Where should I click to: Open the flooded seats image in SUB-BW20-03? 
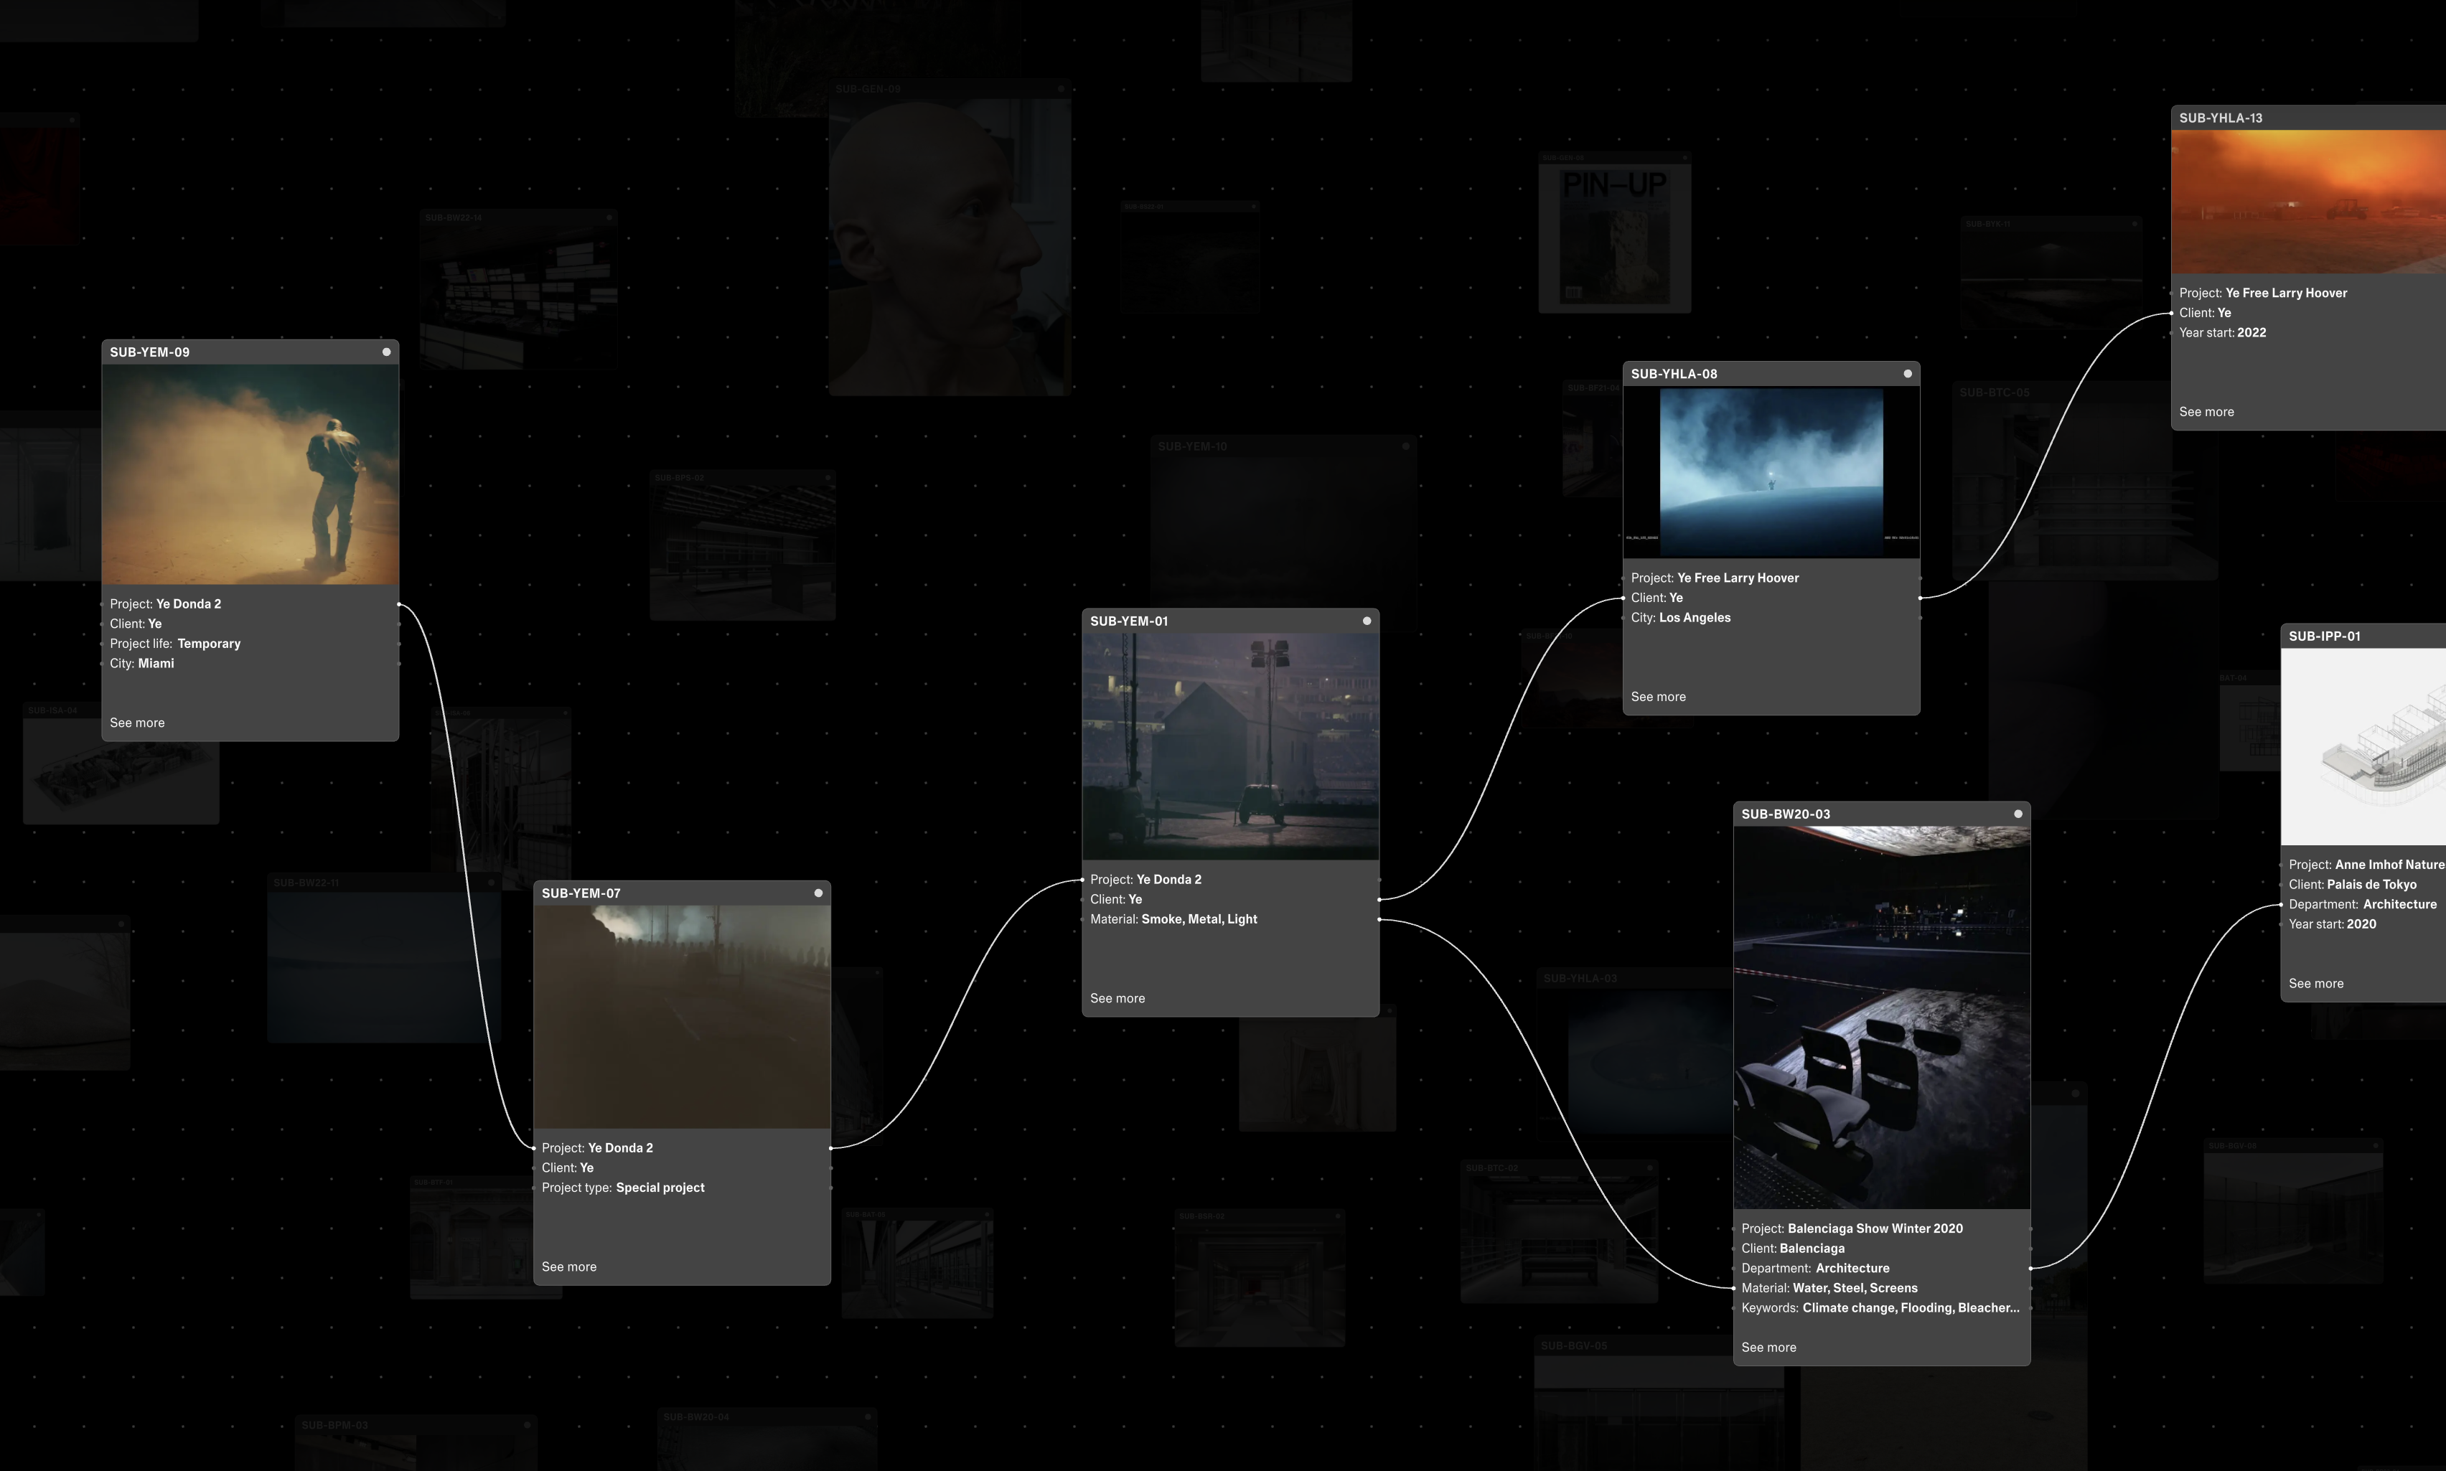click(1881, 1017)
